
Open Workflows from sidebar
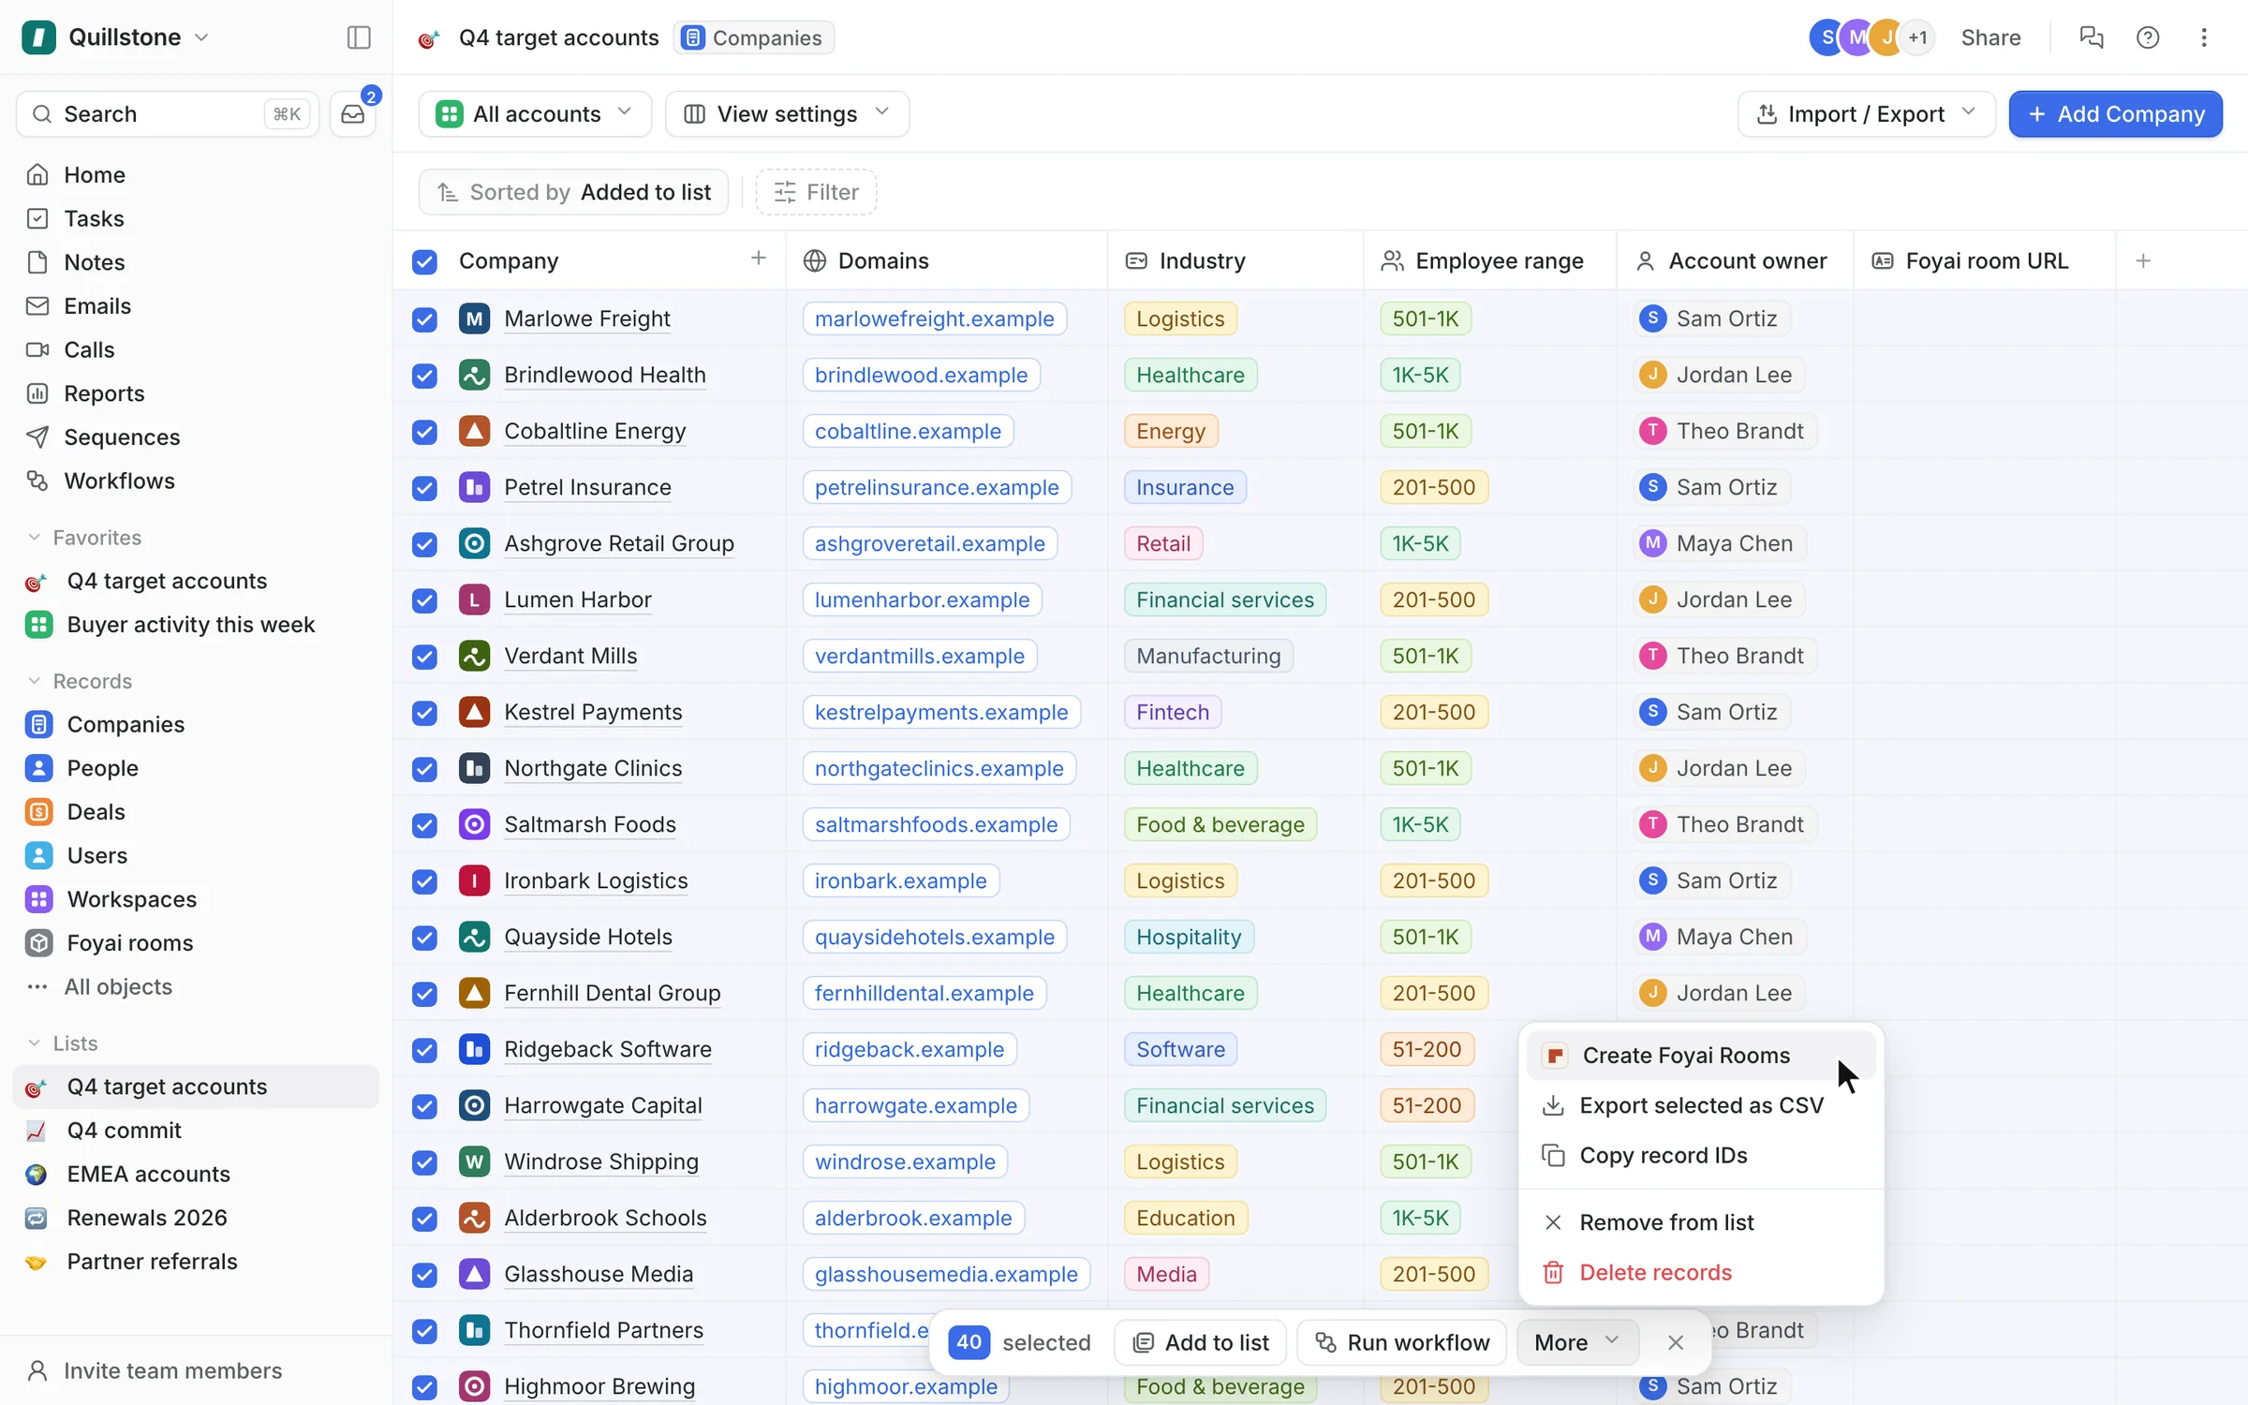pos(119,481)
